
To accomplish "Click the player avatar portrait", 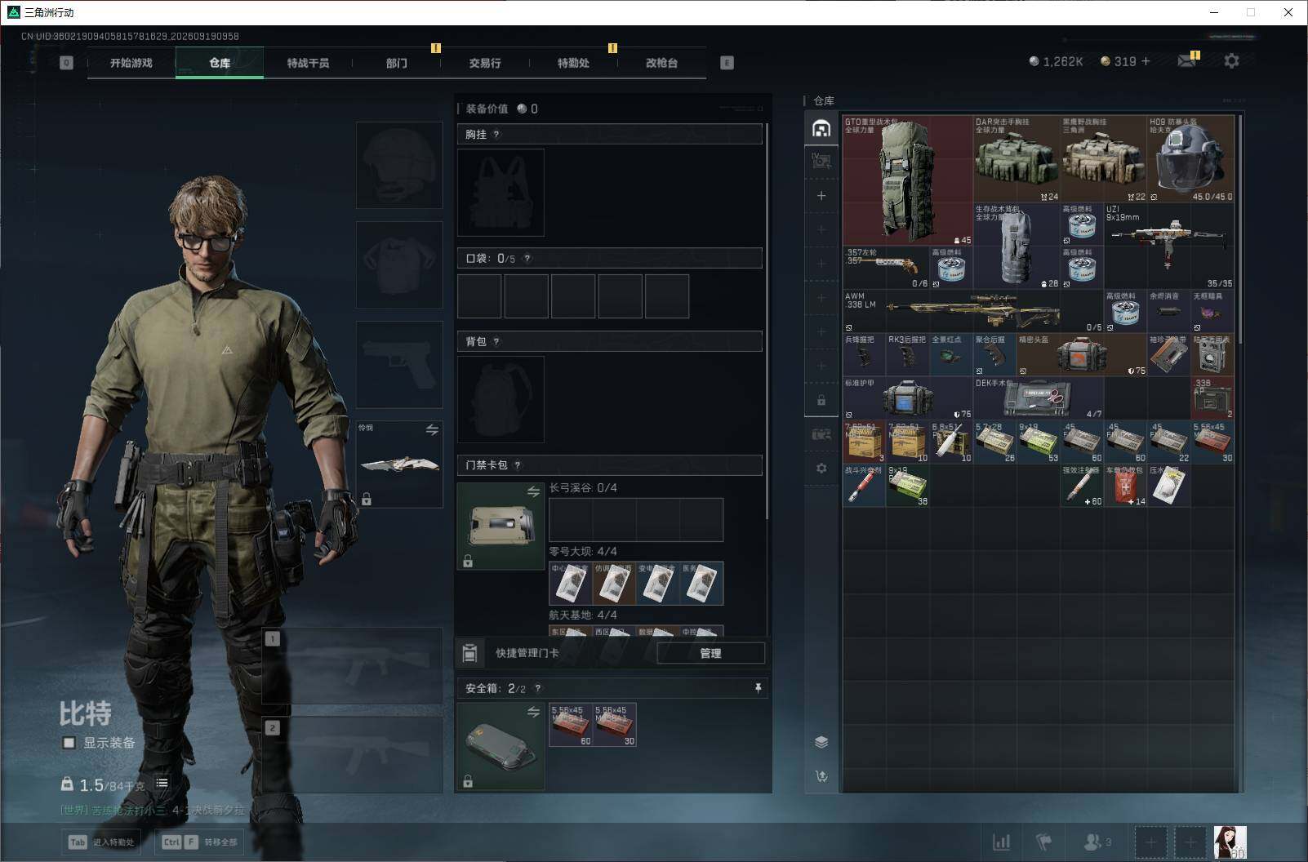I will coord(1230,842).
